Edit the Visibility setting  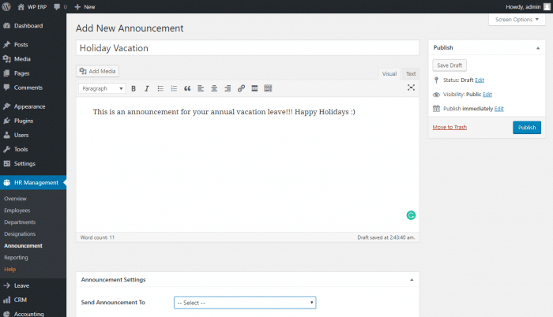click(x=487, y=95)
